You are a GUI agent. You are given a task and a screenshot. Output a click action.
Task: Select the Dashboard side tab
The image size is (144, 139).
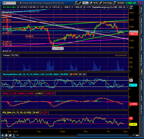click(x=141, y=85)
